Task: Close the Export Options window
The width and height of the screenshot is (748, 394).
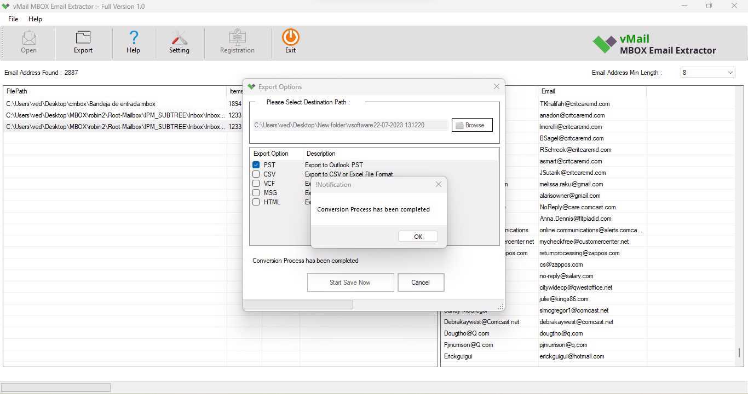Action: (497, 86)
